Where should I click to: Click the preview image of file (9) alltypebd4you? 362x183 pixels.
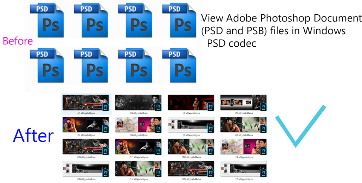243,125
